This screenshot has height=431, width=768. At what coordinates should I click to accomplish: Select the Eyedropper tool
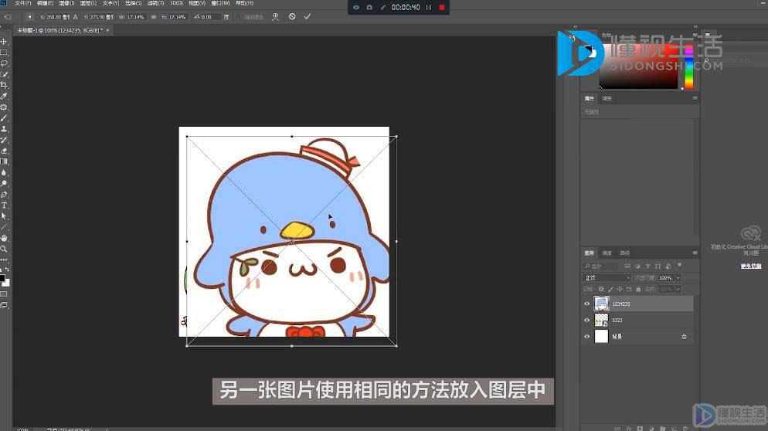(x=4, y=96)
